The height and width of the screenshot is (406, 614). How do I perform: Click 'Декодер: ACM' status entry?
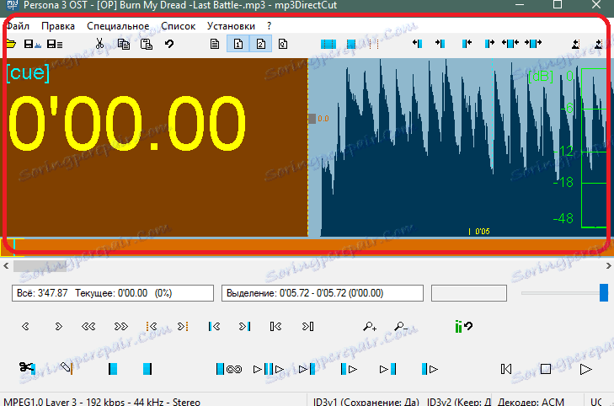click(531, 402)
